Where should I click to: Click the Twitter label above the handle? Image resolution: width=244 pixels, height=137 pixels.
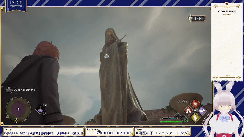click(93, 129)
